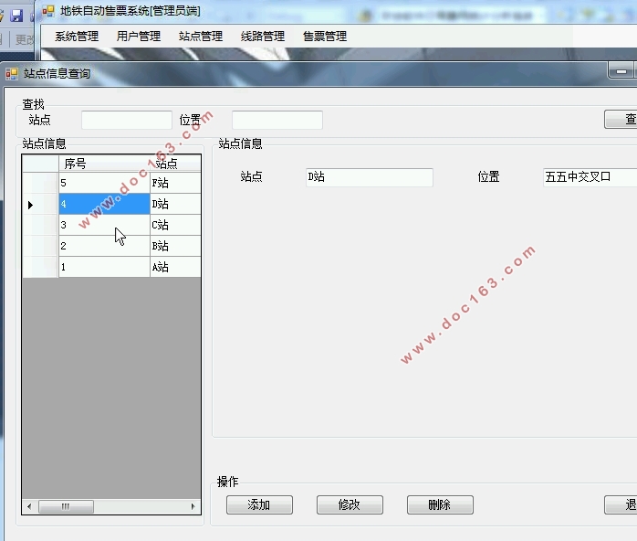Click table's horizontal scrollbar left arrow
This screenshot has height=541, width=637.
29,506
